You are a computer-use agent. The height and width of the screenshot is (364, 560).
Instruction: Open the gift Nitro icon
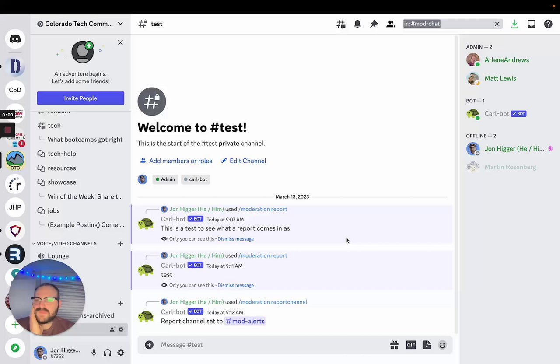click(x=394, y=345)
